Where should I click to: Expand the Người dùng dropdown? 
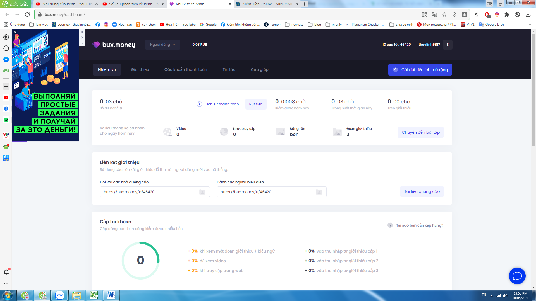click(x=162, y=45)
